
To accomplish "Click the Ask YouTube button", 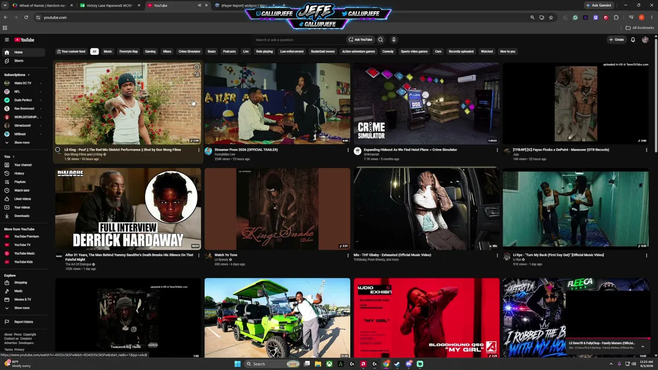I will click(360, 40).
